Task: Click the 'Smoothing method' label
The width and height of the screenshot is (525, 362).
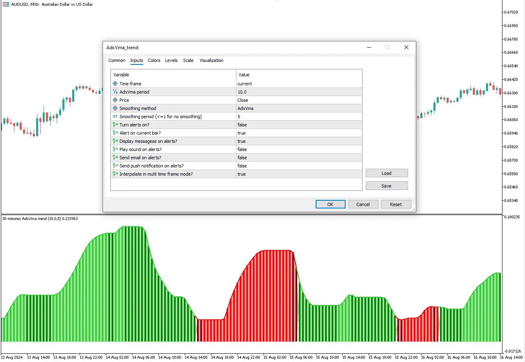Action: pyautogui.click(x=138, y=108)
